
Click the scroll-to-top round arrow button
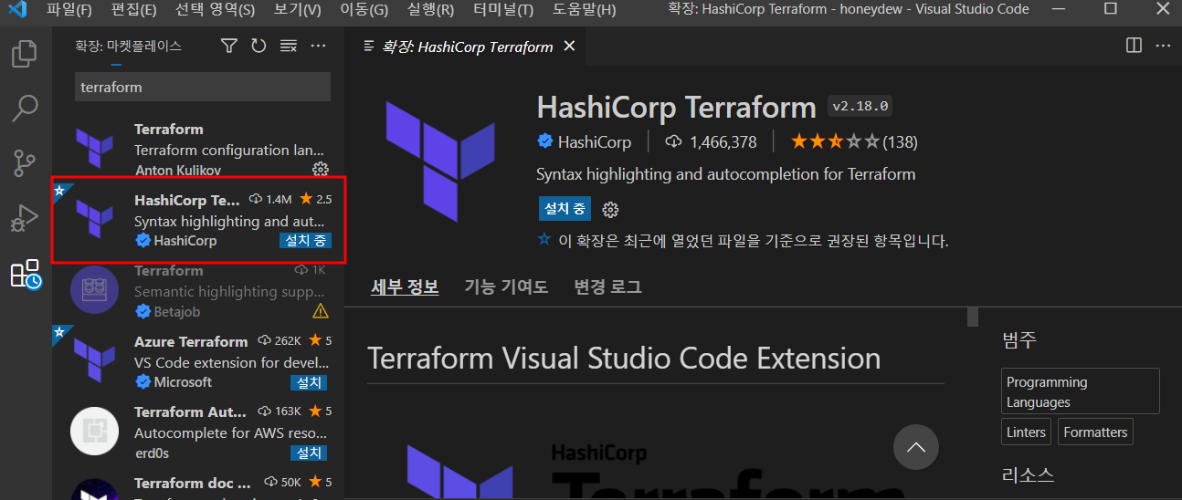915,447
